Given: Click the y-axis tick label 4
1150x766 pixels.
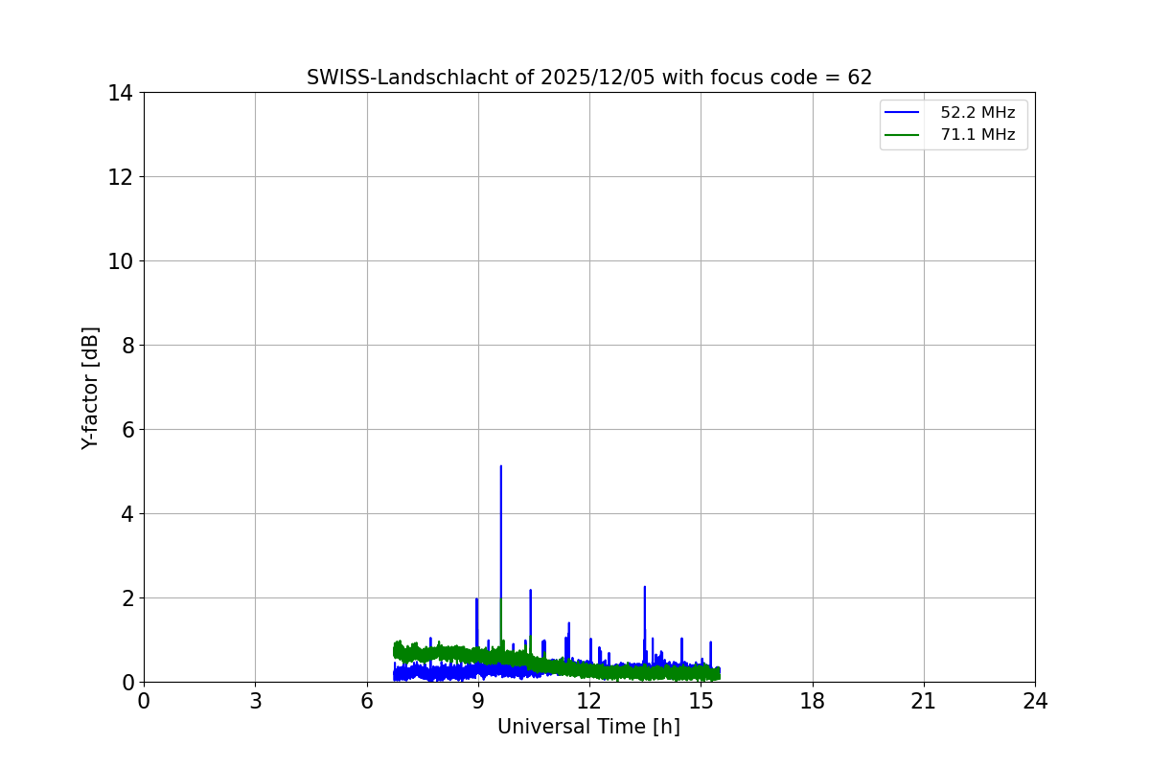Looking at the screenshot, I should point(126,514).
